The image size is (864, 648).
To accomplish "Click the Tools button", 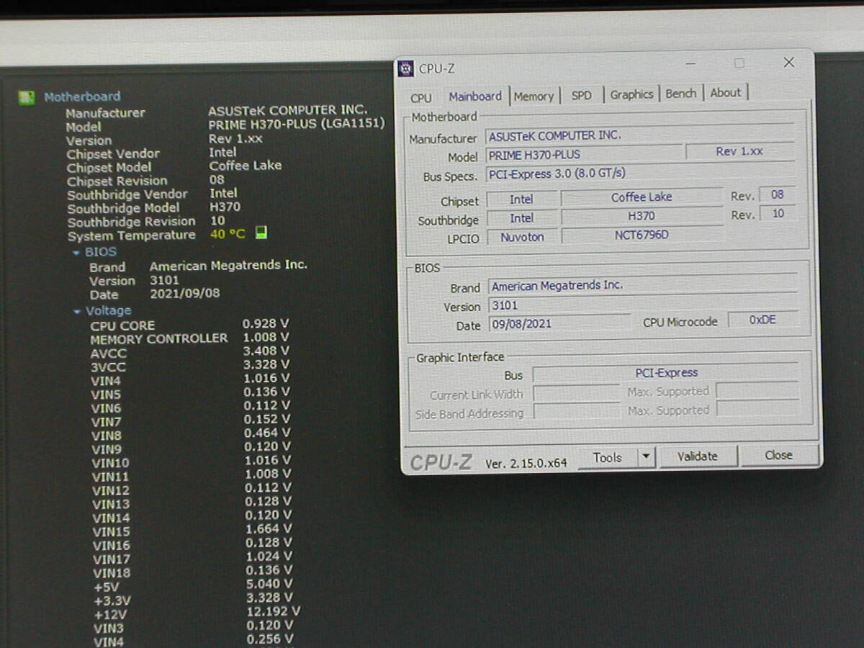I will point(608,457).
